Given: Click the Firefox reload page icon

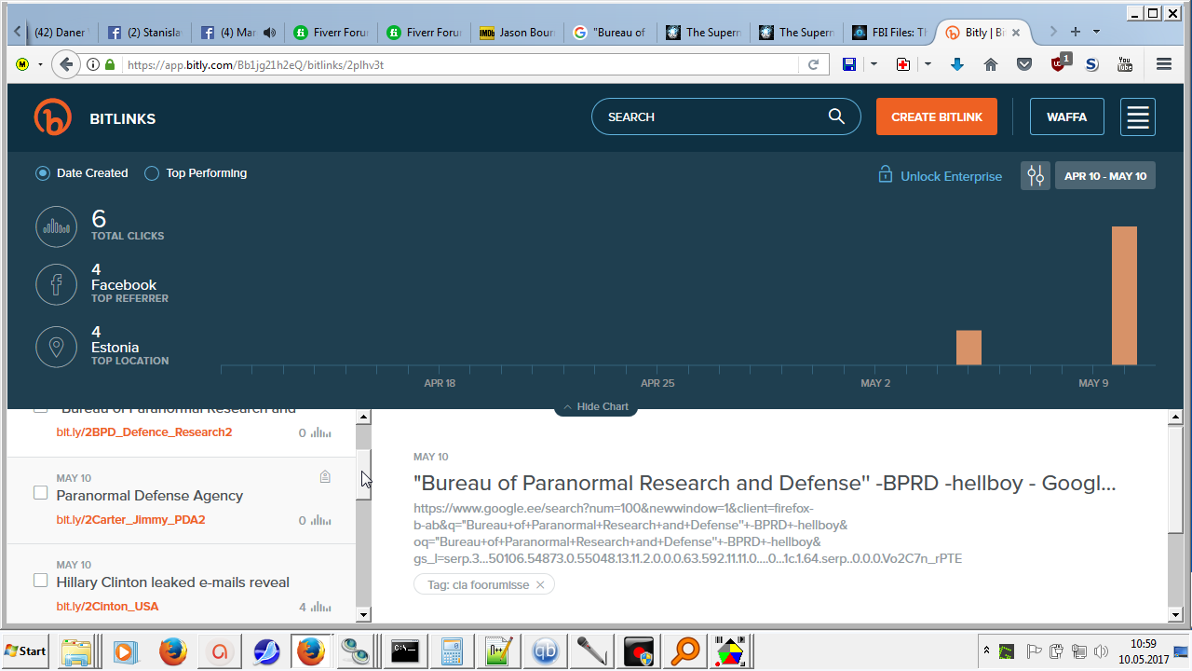Looking at the screenshot, I should [813, 64].
